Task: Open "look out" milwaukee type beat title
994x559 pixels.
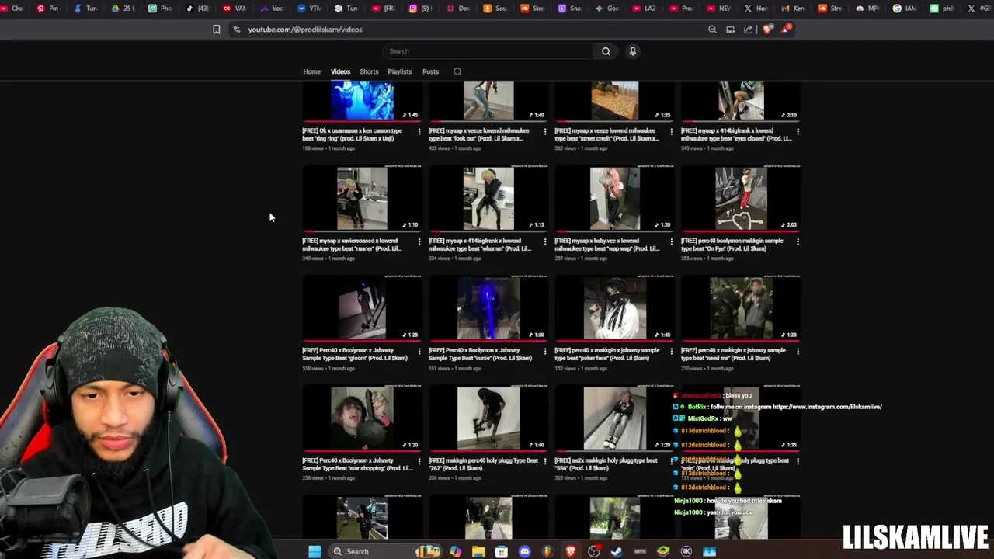Action: click(x=479, y=134)
